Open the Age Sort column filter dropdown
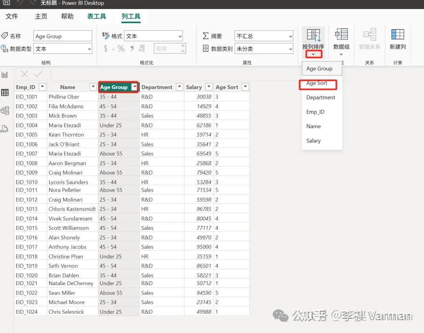The image size is (424, 333). 245,87
